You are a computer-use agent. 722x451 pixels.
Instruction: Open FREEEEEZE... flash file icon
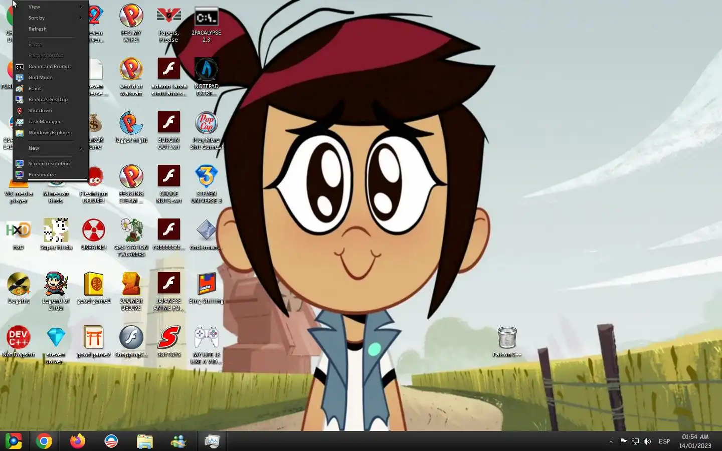coord(168,234)
